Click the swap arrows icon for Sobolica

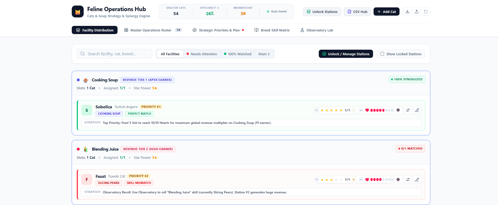(x=408, y=110)
